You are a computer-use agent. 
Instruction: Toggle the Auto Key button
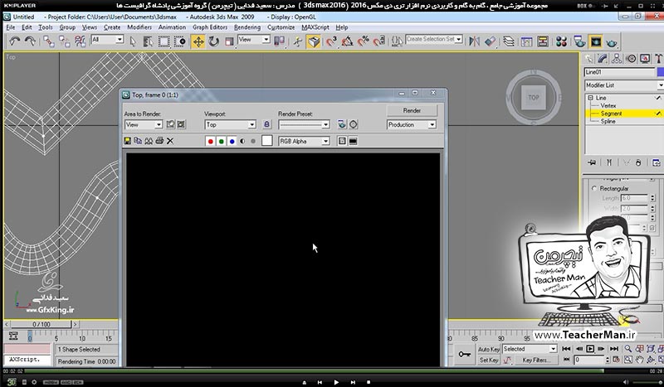(x=489, y=349)
